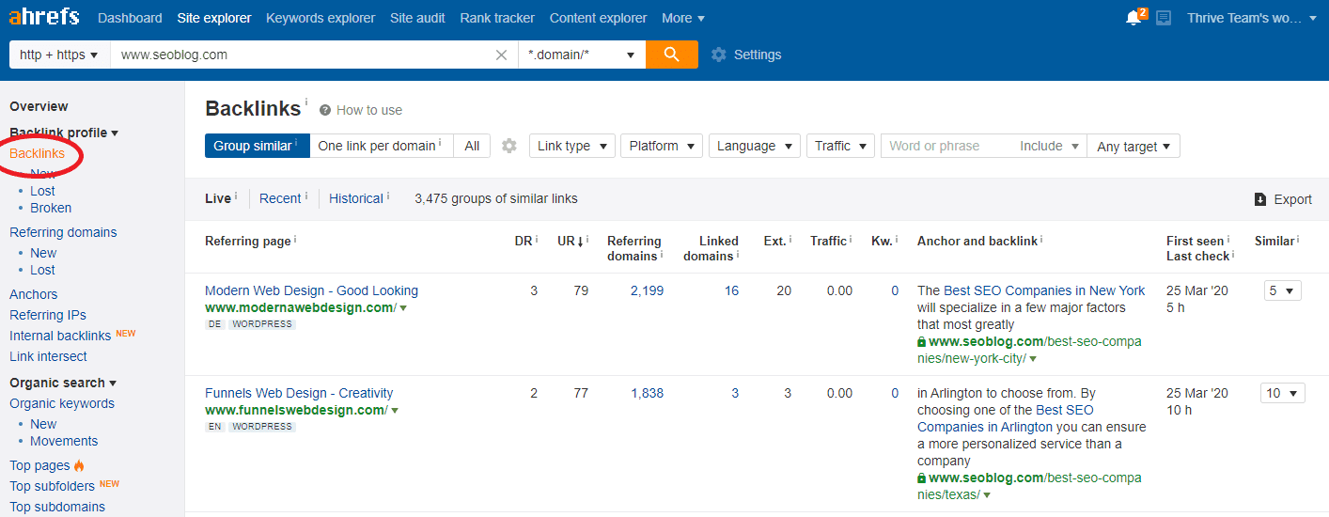Open Settings next to the search button

pyautogui.click(x=746, y=55)
